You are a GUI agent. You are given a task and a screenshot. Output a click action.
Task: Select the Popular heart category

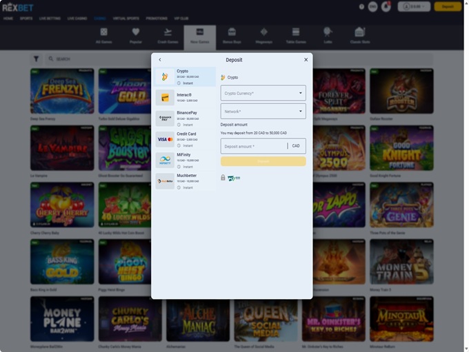pyautogui.click(x=136, y=36)
